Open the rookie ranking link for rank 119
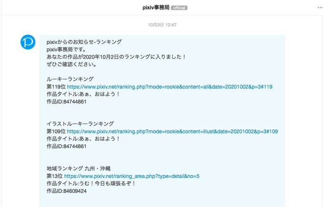 pos(170,87)
